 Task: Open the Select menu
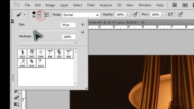[78, 5]
